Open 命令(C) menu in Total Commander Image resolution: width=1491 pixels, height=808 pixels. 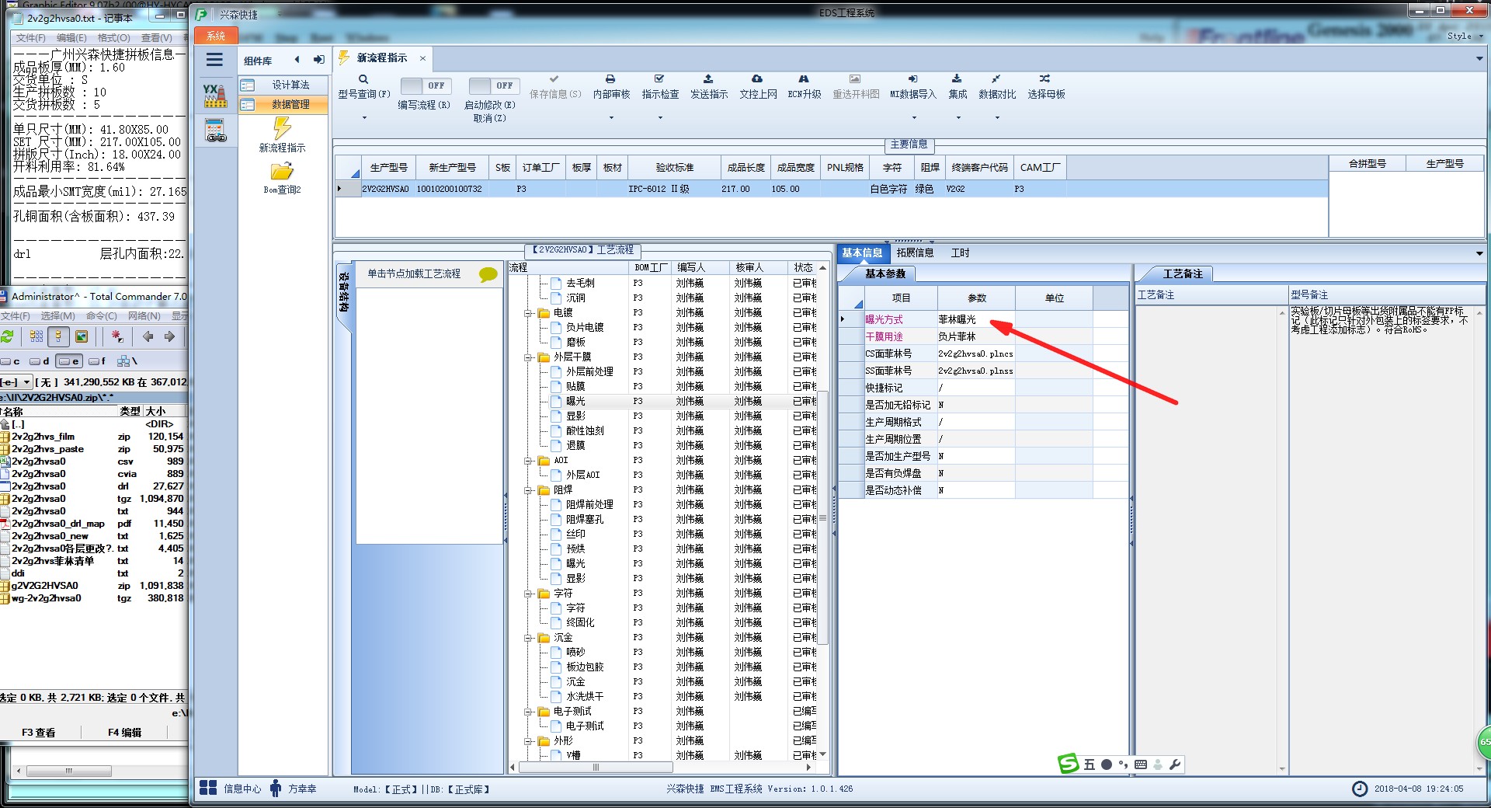pyautogui.click(x=101, y=316)
